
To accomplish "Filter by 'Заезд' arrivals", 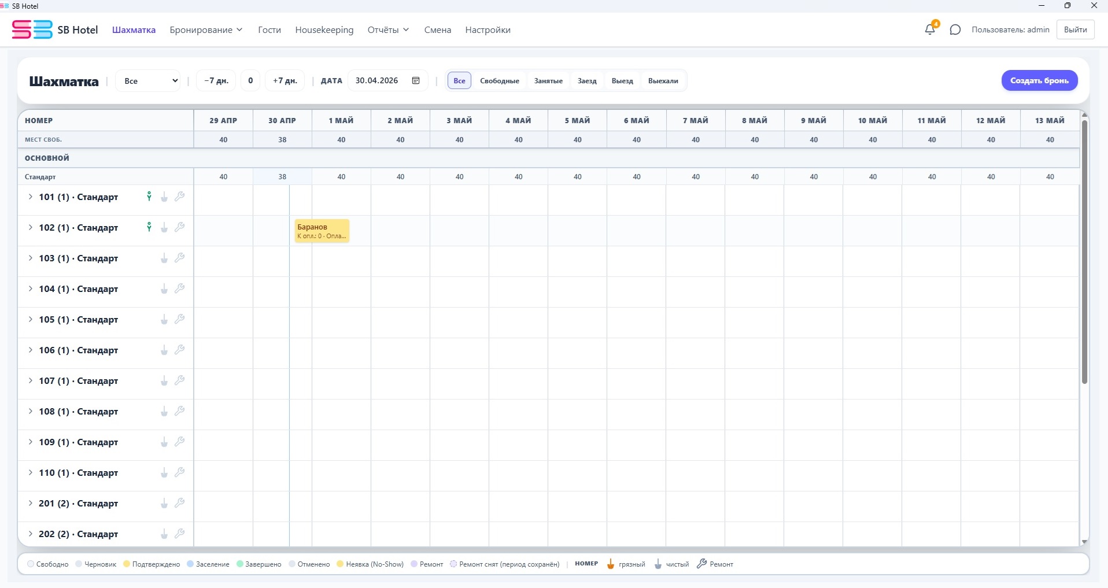I will [587, 81].
